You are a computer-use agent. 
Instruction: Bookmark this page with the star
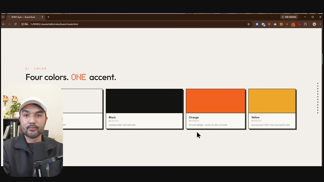tap(249, 24)
